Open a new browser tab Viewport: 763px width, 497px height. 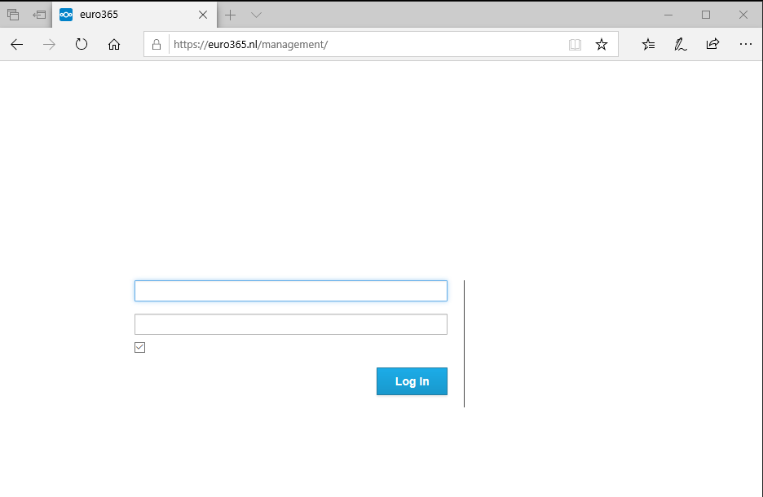pos(231,15)
